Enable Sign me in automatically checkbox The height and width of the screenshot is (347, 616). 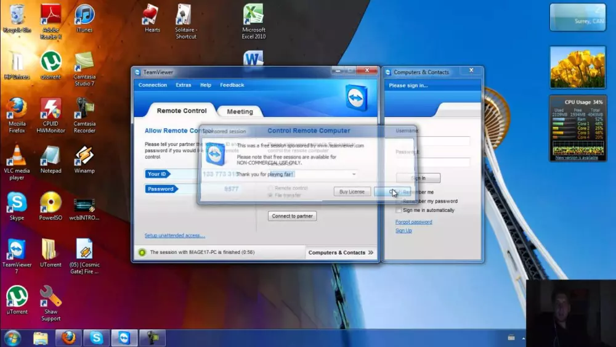(x=399, y=210)
